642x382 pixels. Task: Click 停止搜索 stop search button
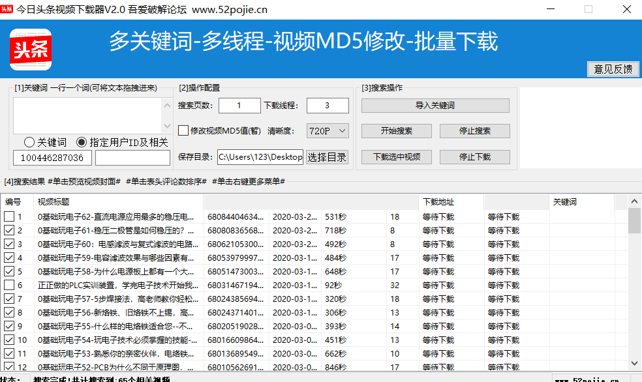point(475,131)
